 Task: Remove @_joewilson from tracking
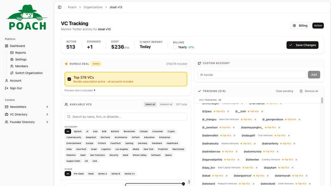(234, 127)
